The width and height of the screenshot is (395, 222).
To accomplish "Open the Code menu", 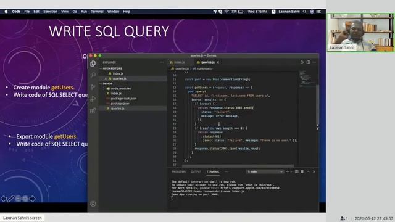I will tap(16, 12).
